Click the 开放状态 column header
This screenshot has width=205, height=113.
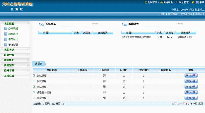point(166,70)
